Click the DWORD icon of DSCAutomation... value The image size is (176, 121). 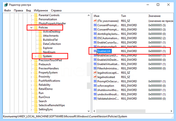95,38
